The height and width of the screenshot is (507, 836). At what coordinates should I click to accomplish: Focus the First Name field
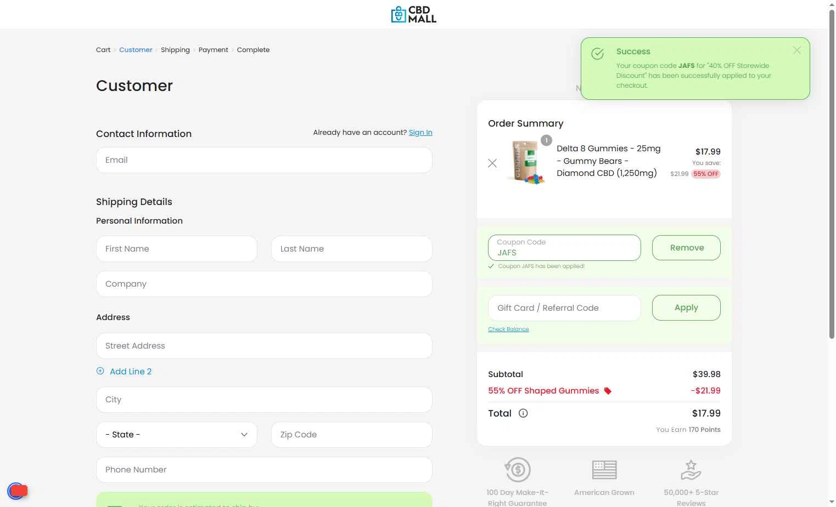click(177, 249)
